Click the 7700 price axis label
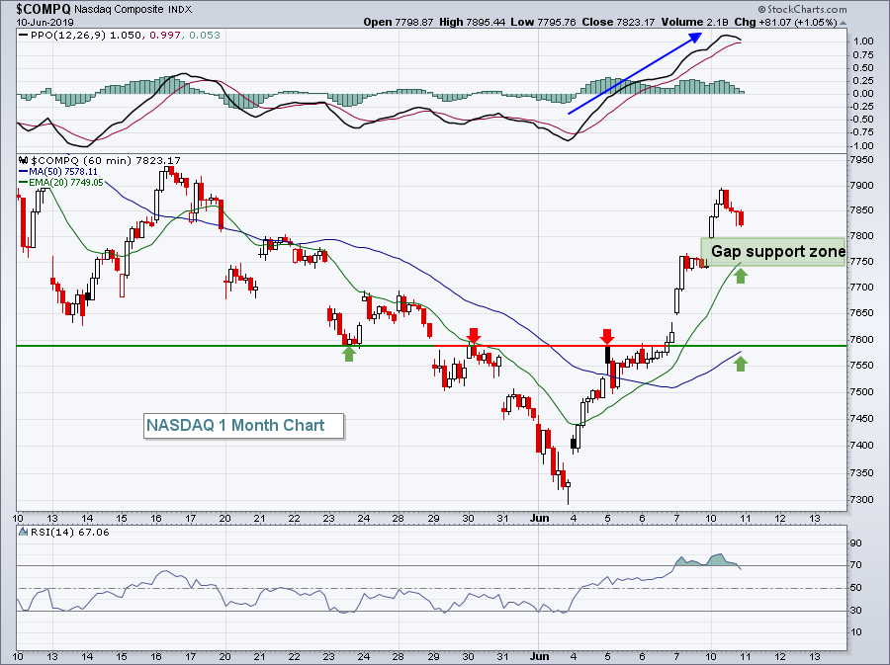The width and height of the screenshot is (890, 665). point(862,287)
